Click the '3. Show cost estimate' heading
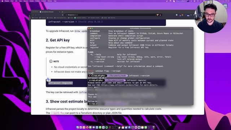This screenshot has height=130, width=231. pyautogui.click(x=66, y=101)
